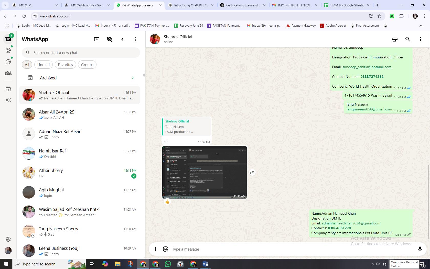Open Wasim Sajjad Ref Zeeshan Khtk chat
This screenshot has width=430, height=269.
(80, 212)
